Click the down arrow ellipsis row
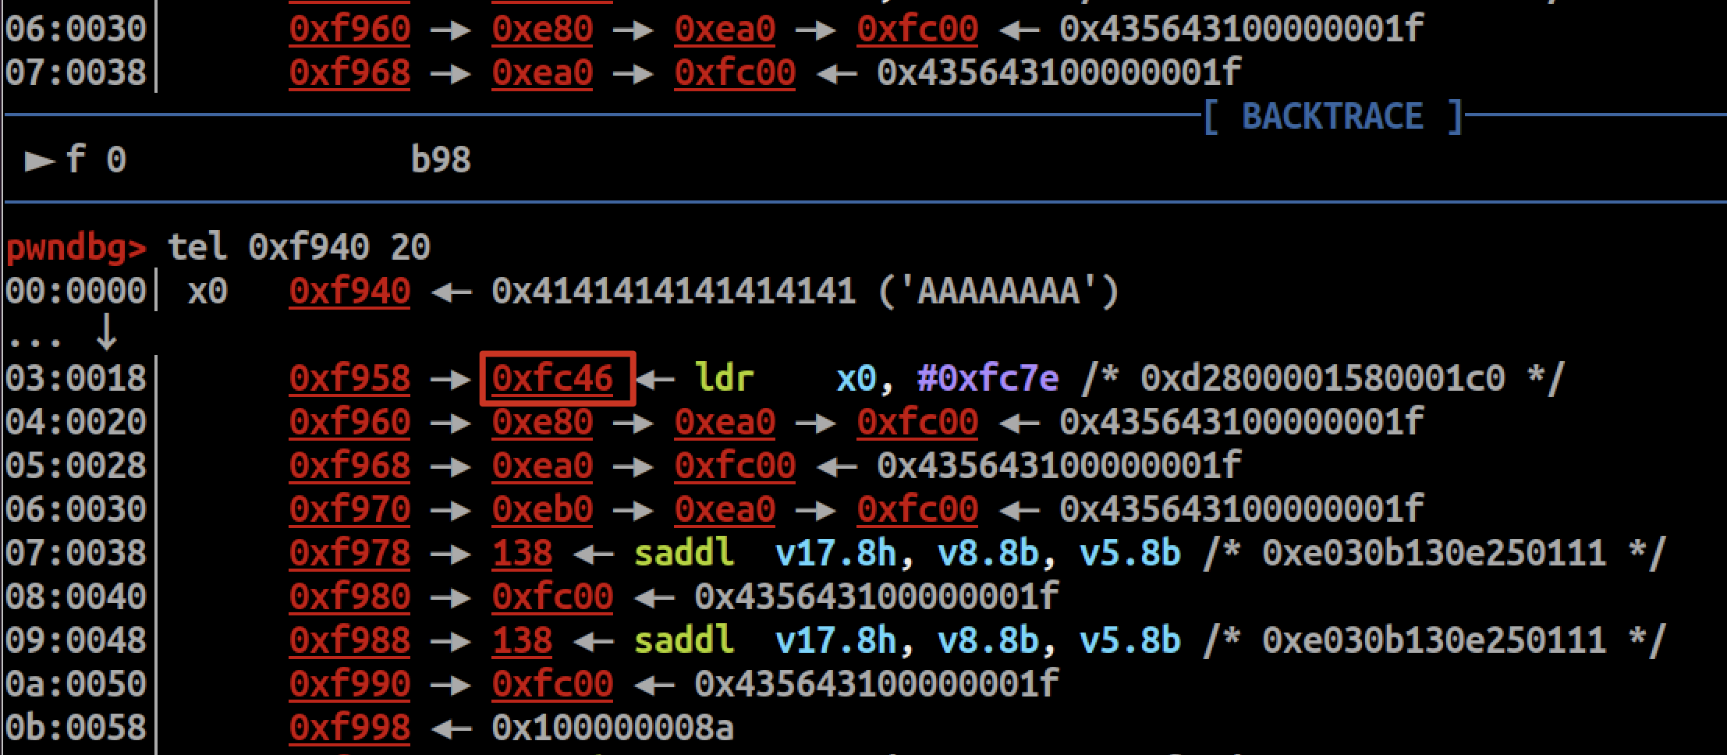The height and width of the screenshot is (755, 1727). (62, 334)
